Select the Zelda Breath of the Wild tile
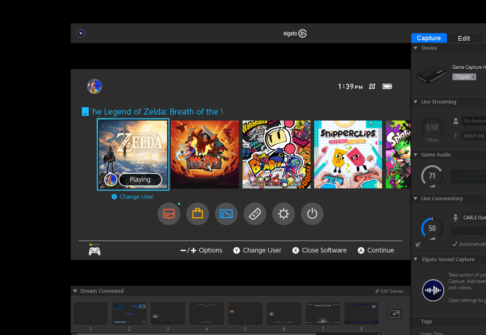This screenshot has width=486, height=335. (133, 154)
